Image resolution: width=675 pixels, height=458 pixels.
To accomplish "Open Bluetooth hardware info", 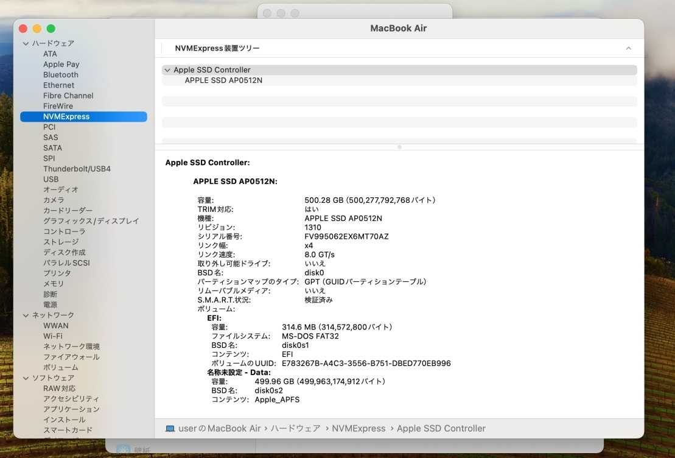I will [x=61, y=74].
